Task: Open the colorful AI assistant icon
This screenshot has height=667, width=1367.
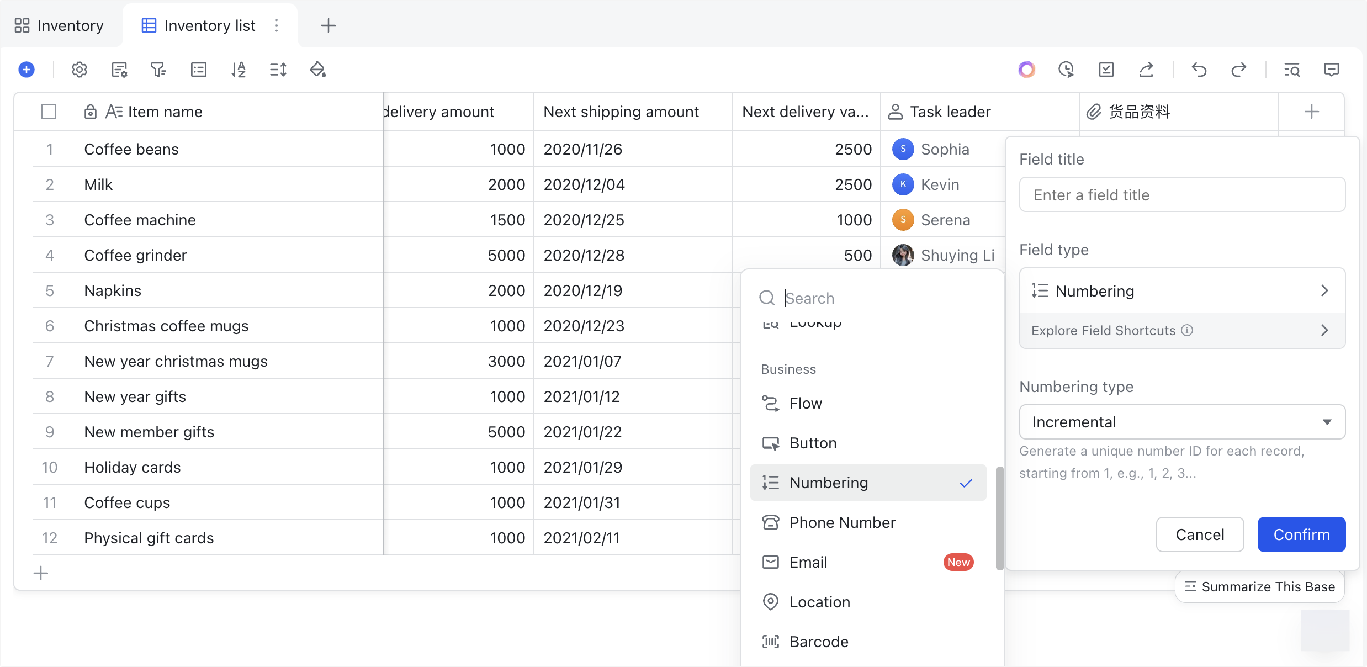Action: (1026, 70)
